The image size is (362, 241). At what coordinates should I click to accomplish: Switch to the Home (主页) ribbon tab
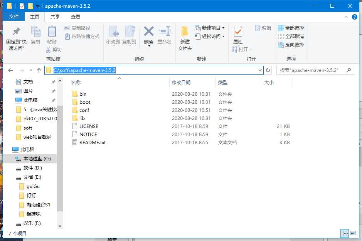tap(35, 17)
